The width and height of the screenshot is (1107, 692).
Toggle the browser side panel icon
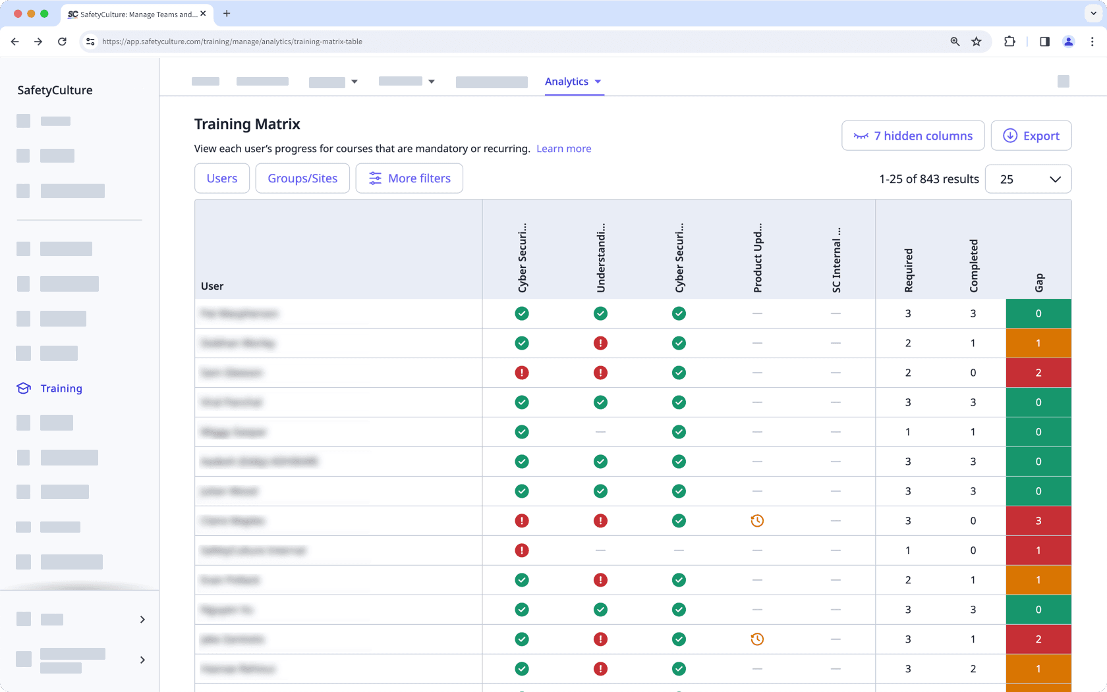click(1044, 41)
